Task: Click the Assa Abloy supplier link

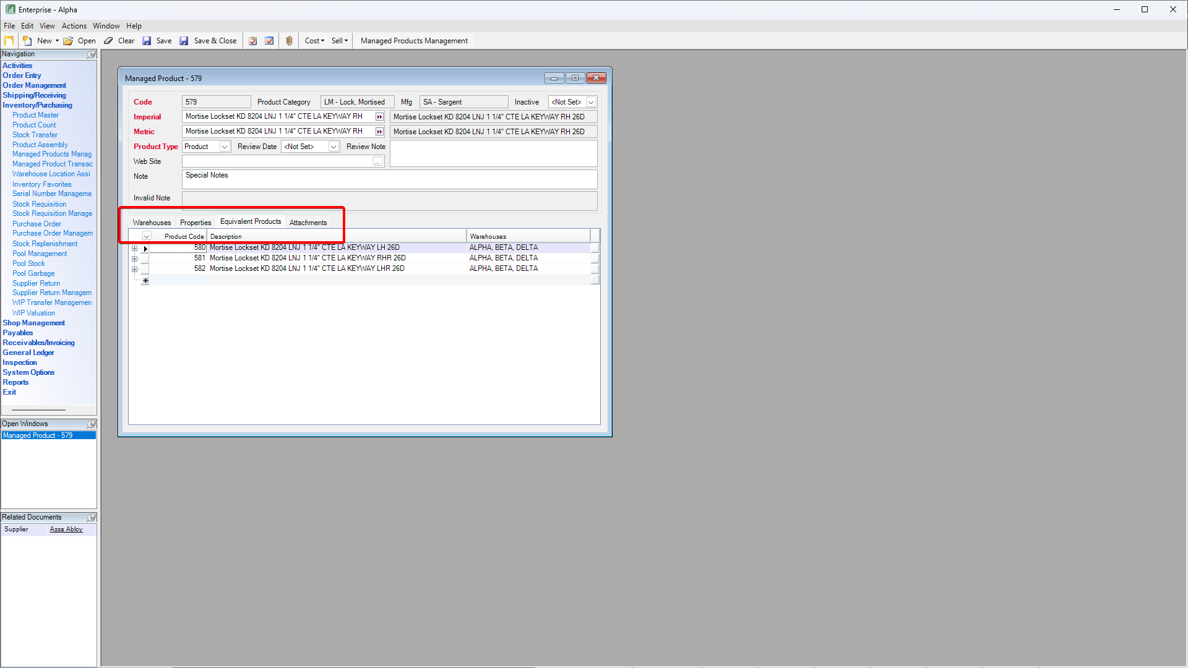Action: [x=66, y=529]
